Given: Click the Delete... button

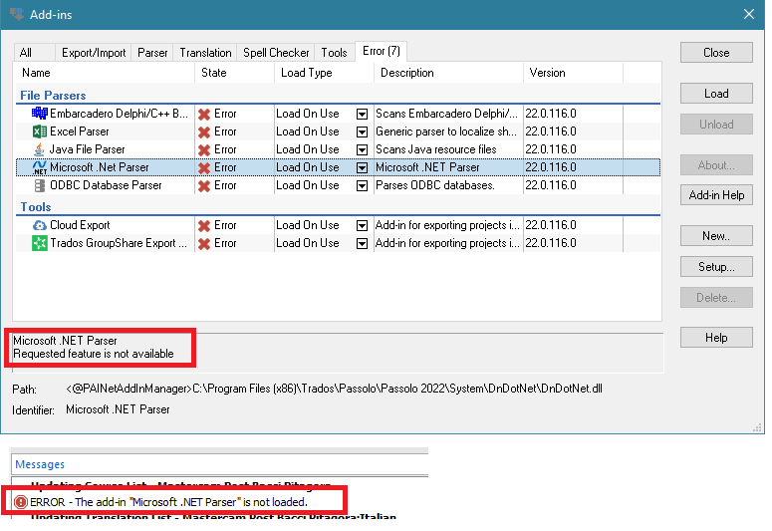Looking at the screenshot, I should [x=716, y=298].
